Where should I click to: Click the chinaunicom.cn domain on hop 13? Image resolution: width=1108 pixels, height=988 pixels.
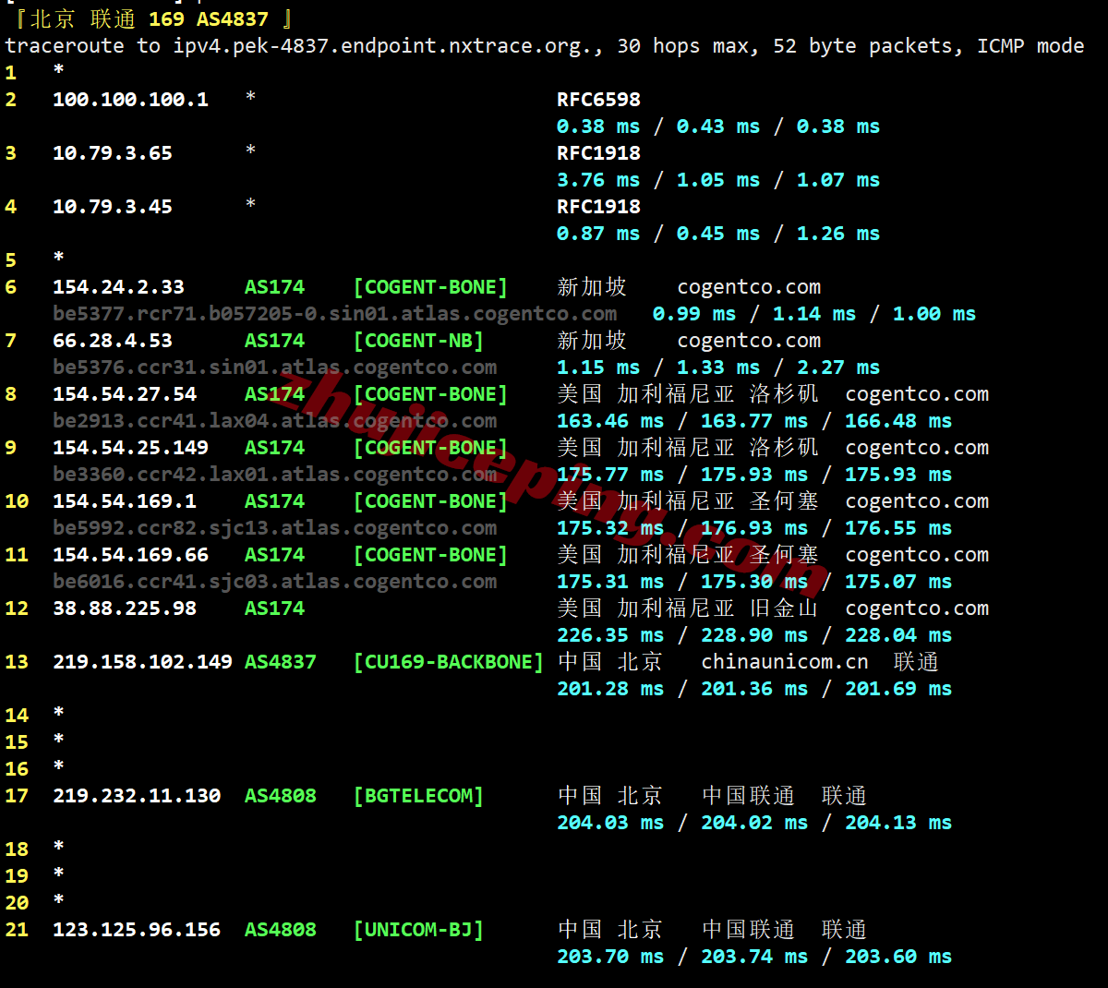(784, 662)
